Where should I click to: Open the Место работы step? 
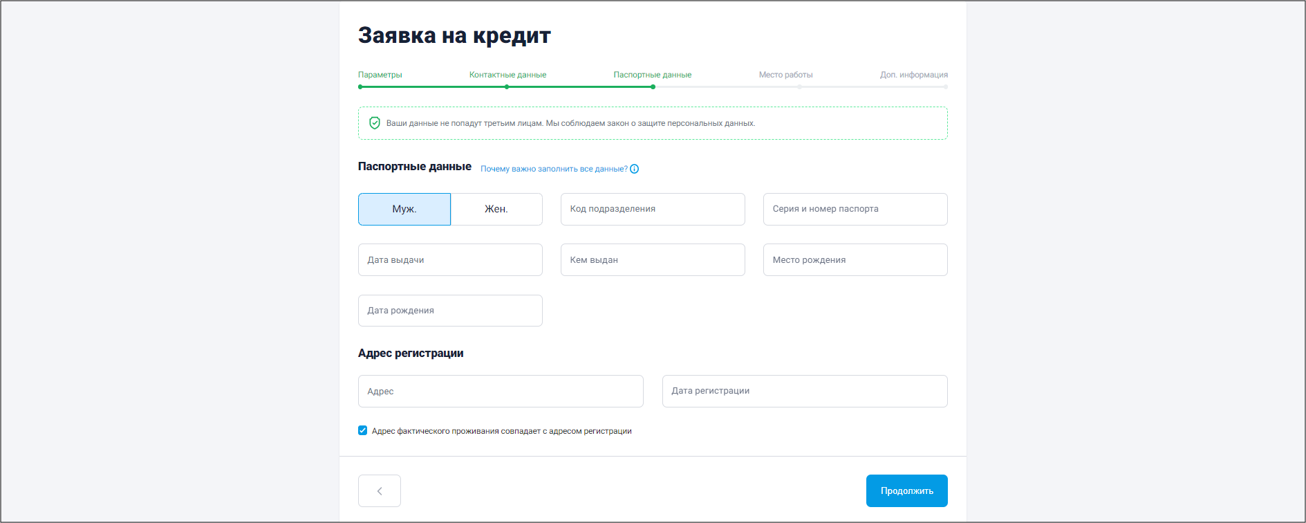pos(785,75)
